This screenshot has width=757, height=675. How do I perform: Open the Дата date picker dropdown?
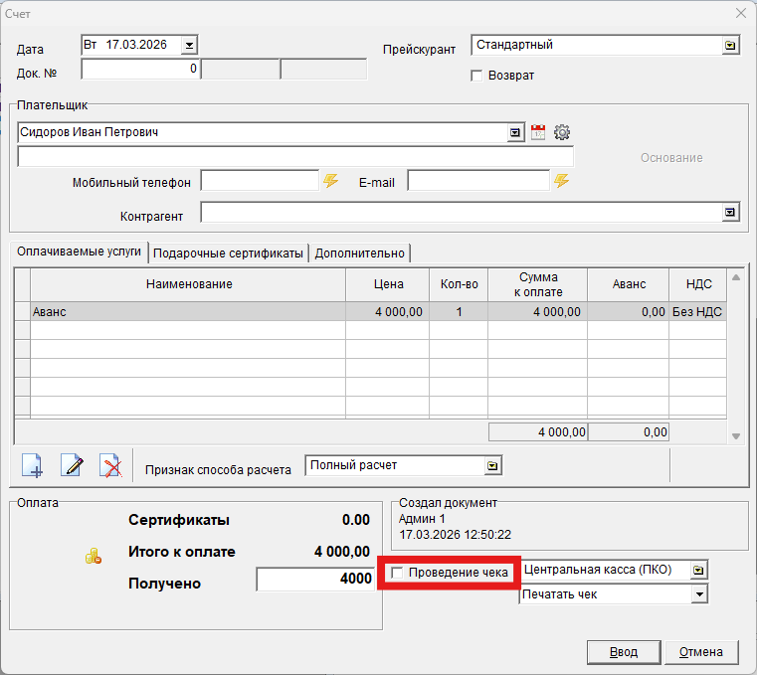point(190,46)
